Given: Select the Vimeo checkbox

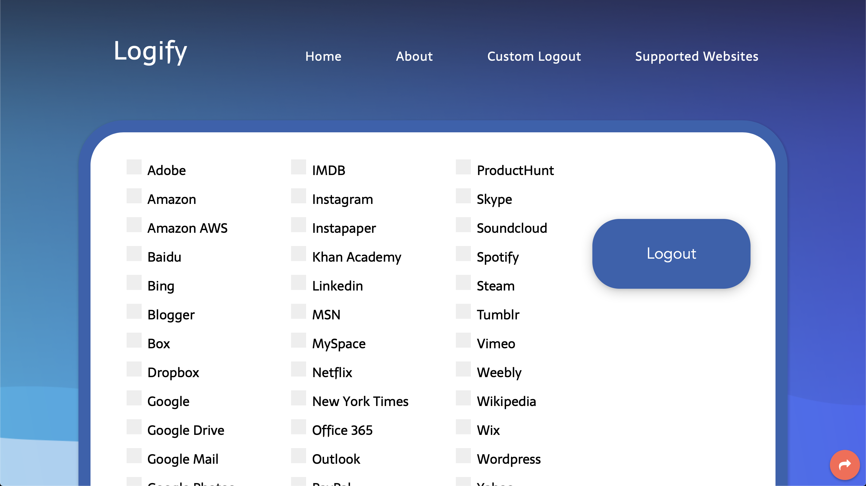Looking at the screenshot, I should click(463, 340).
